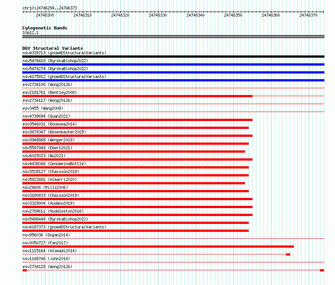Viewport: 335px width, 285px height.
Task: Click the black bar for nsv4339713
Action: [173, 57]
